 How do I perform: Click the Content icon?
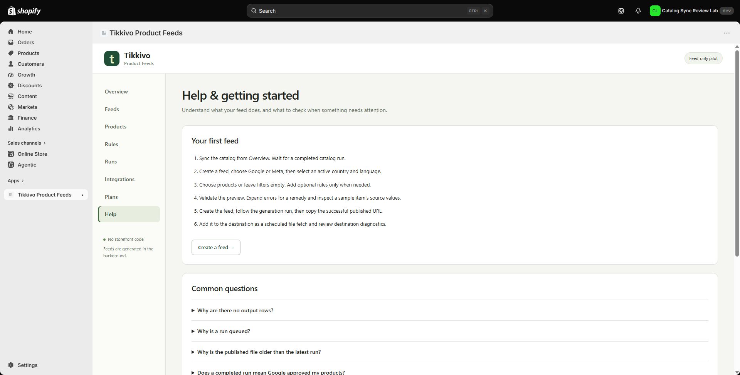click(11, 96)
